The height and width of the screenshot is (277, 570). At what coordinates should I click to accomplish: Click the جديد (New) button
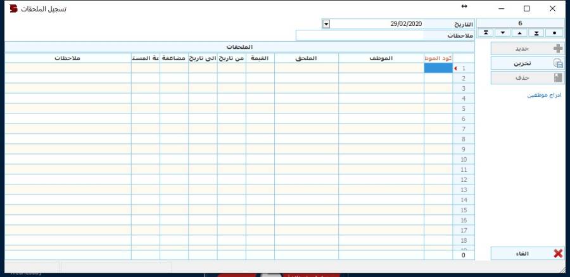click(528, 48)
